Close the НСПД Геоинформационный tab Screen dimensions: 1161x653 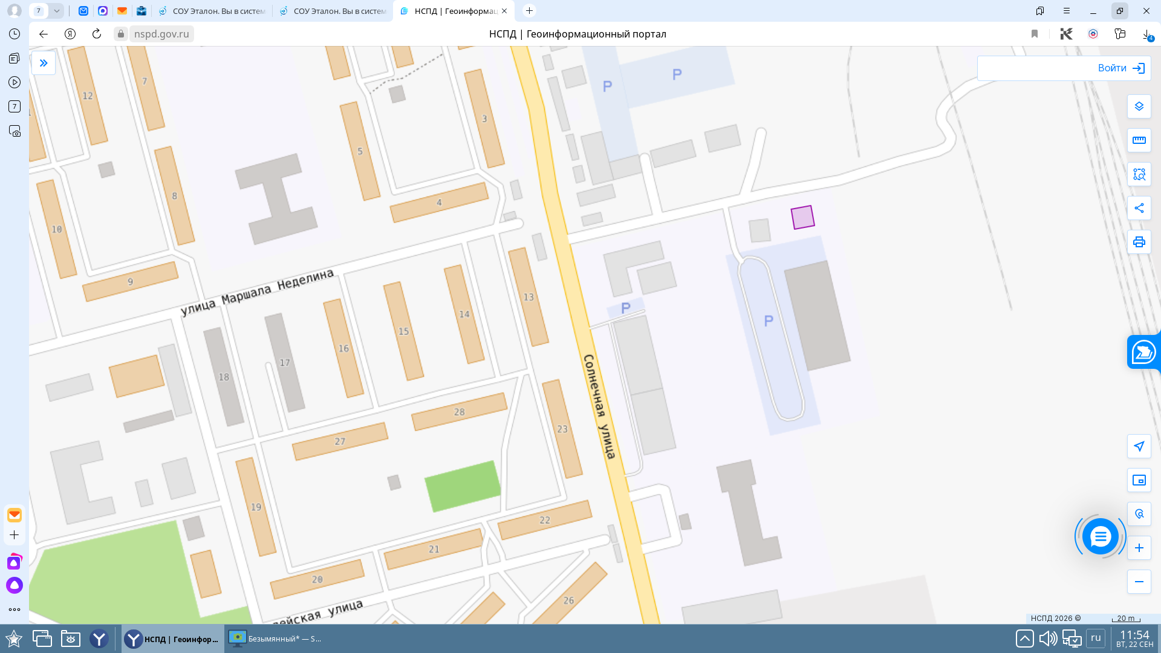[x=504, y=11]
